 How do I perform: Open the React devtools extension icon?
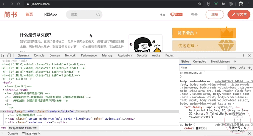(x=223, y=4)
